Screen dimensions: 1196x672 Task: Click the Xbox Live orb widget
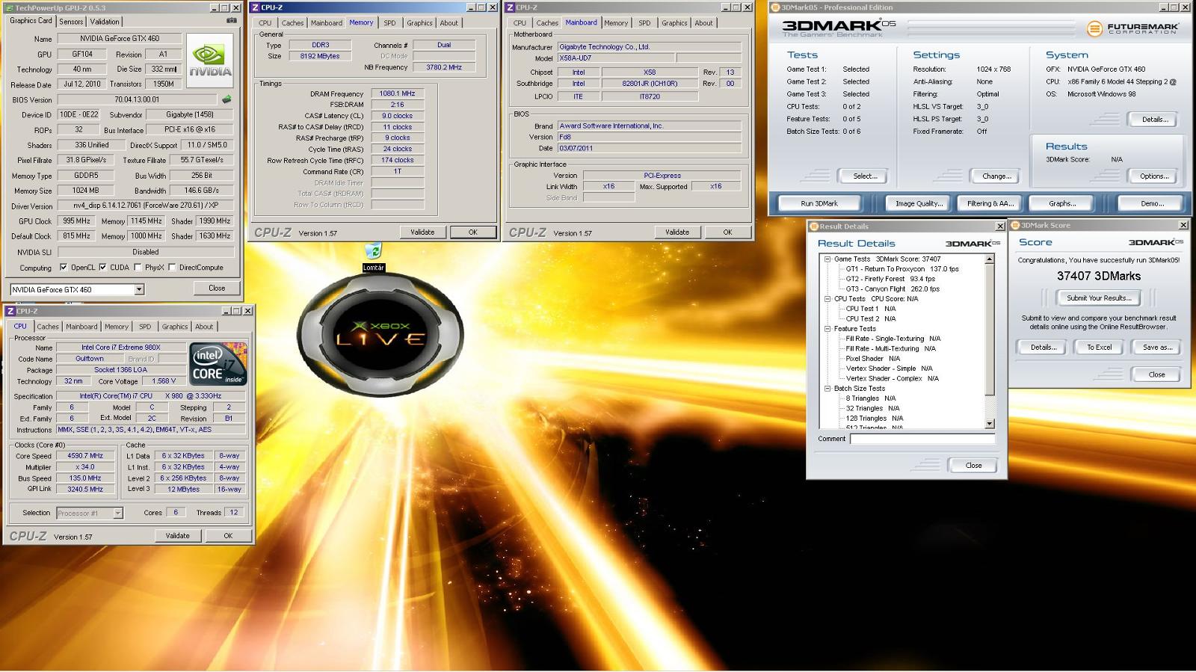380,335
